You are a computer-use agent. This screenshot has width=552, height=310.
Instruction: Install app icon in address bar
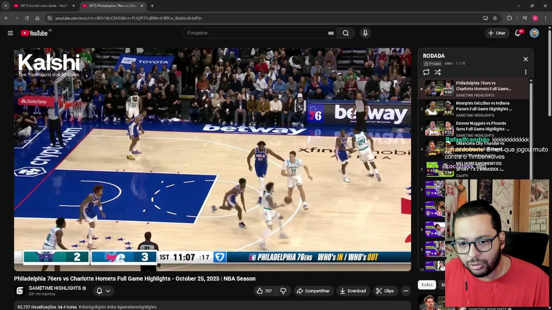click(x=486, y=18)
